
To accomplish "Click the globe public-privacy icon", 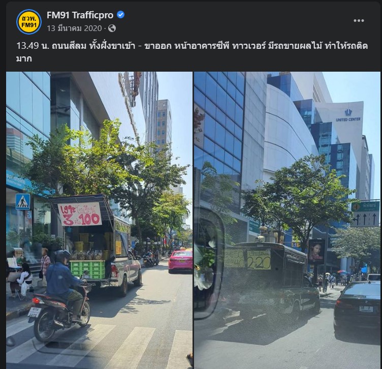I will pyautogui.click(x=112, y=28).
